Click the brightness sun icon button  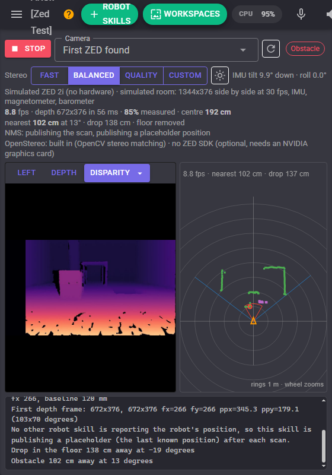tap(219, 75)
